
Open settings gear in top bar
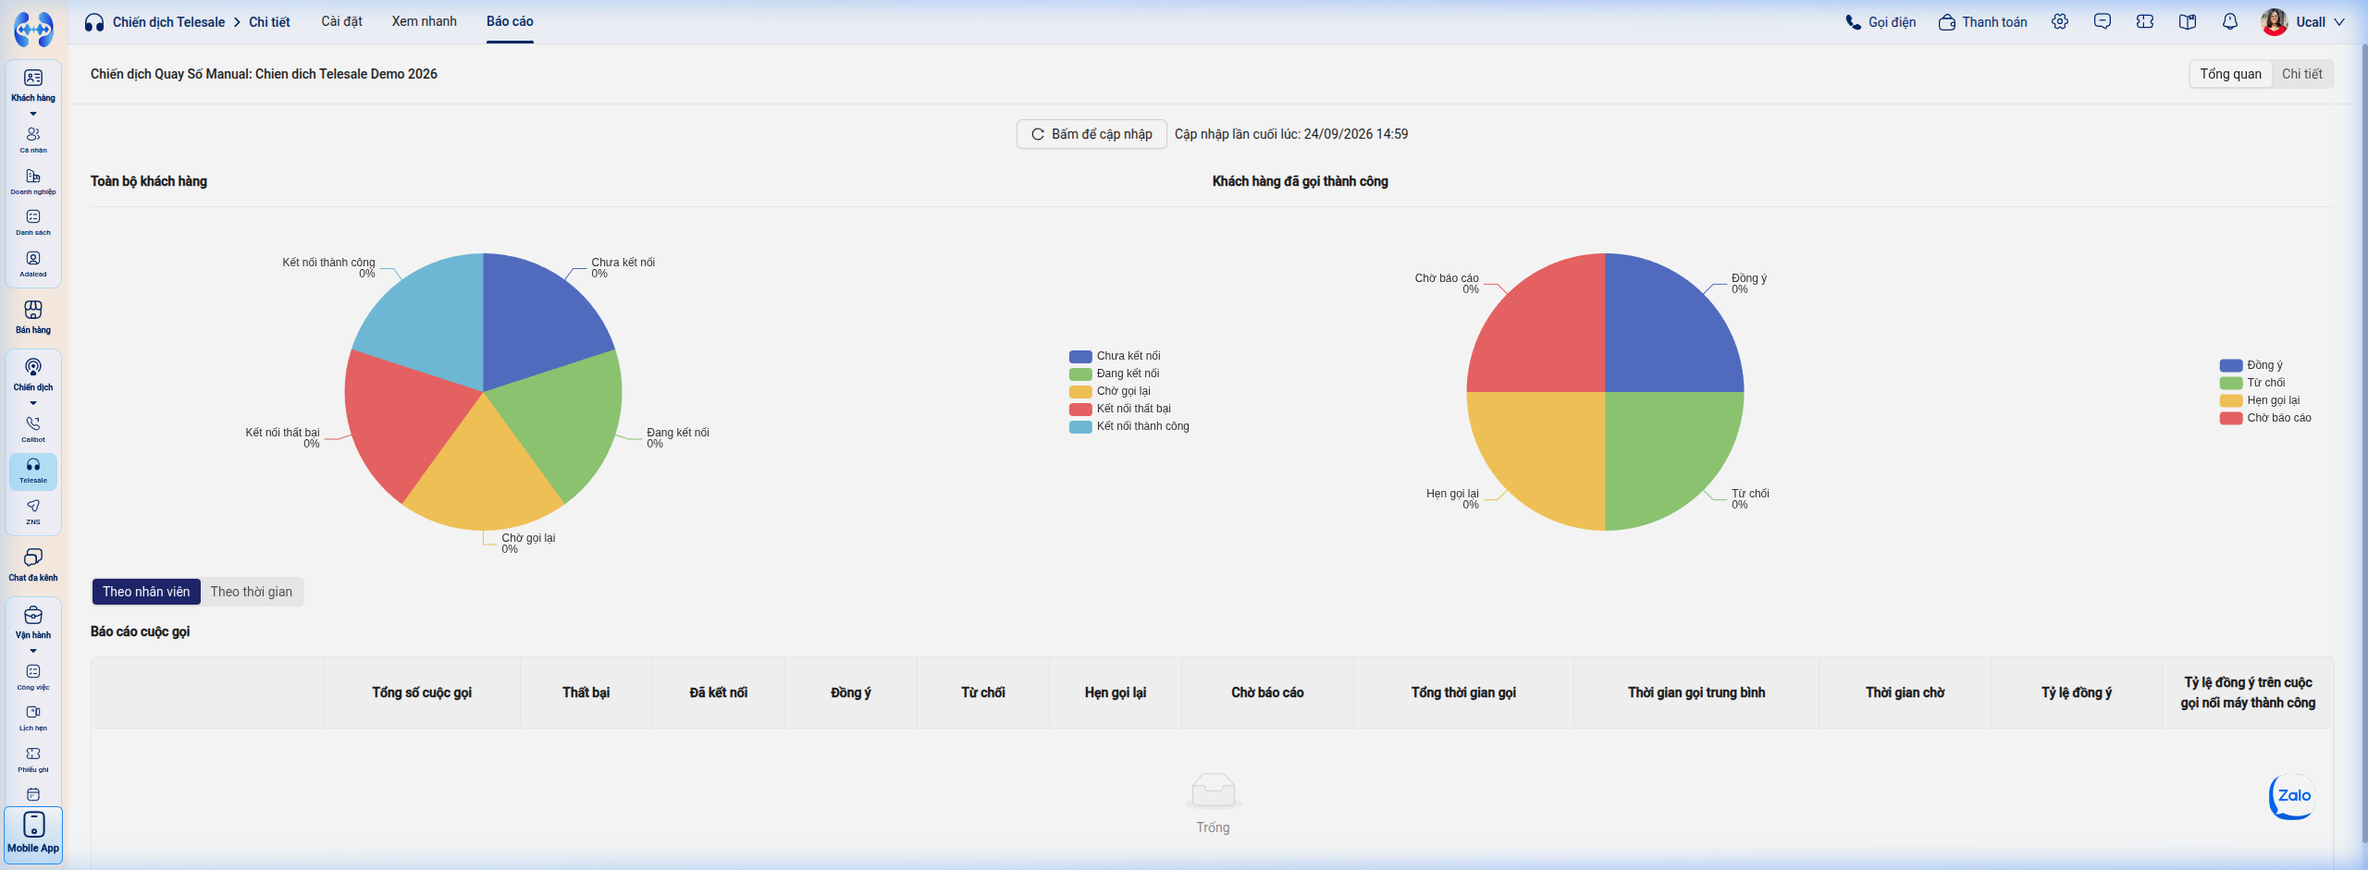pyautogui.click(x=2060, y=21)
